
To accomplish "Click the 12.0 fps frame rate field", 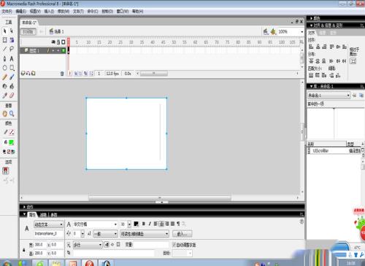I will pyautogui.click(x=112, y=74).
